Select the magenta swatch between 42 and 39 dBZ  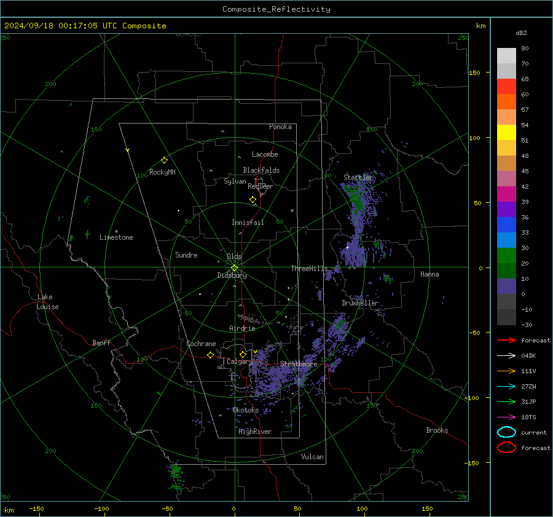(506, 194)
